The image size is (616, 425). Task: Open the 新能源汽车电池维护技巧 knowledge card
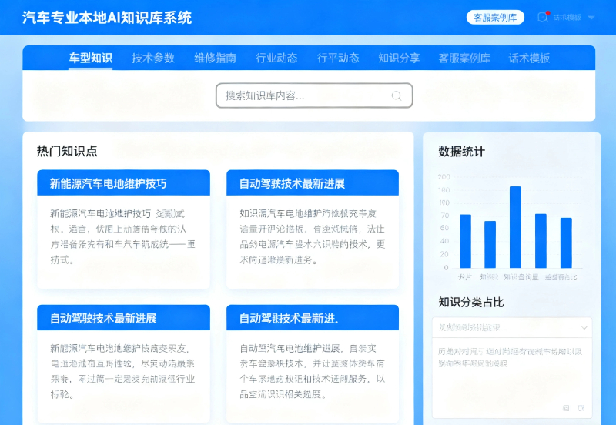click(x=123, y=183)
